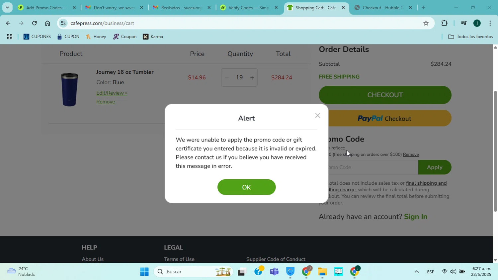The height and width of the screenshot is (280, 498).
Task: Open Todos los favoritos folder
Action: click(470, 37)
